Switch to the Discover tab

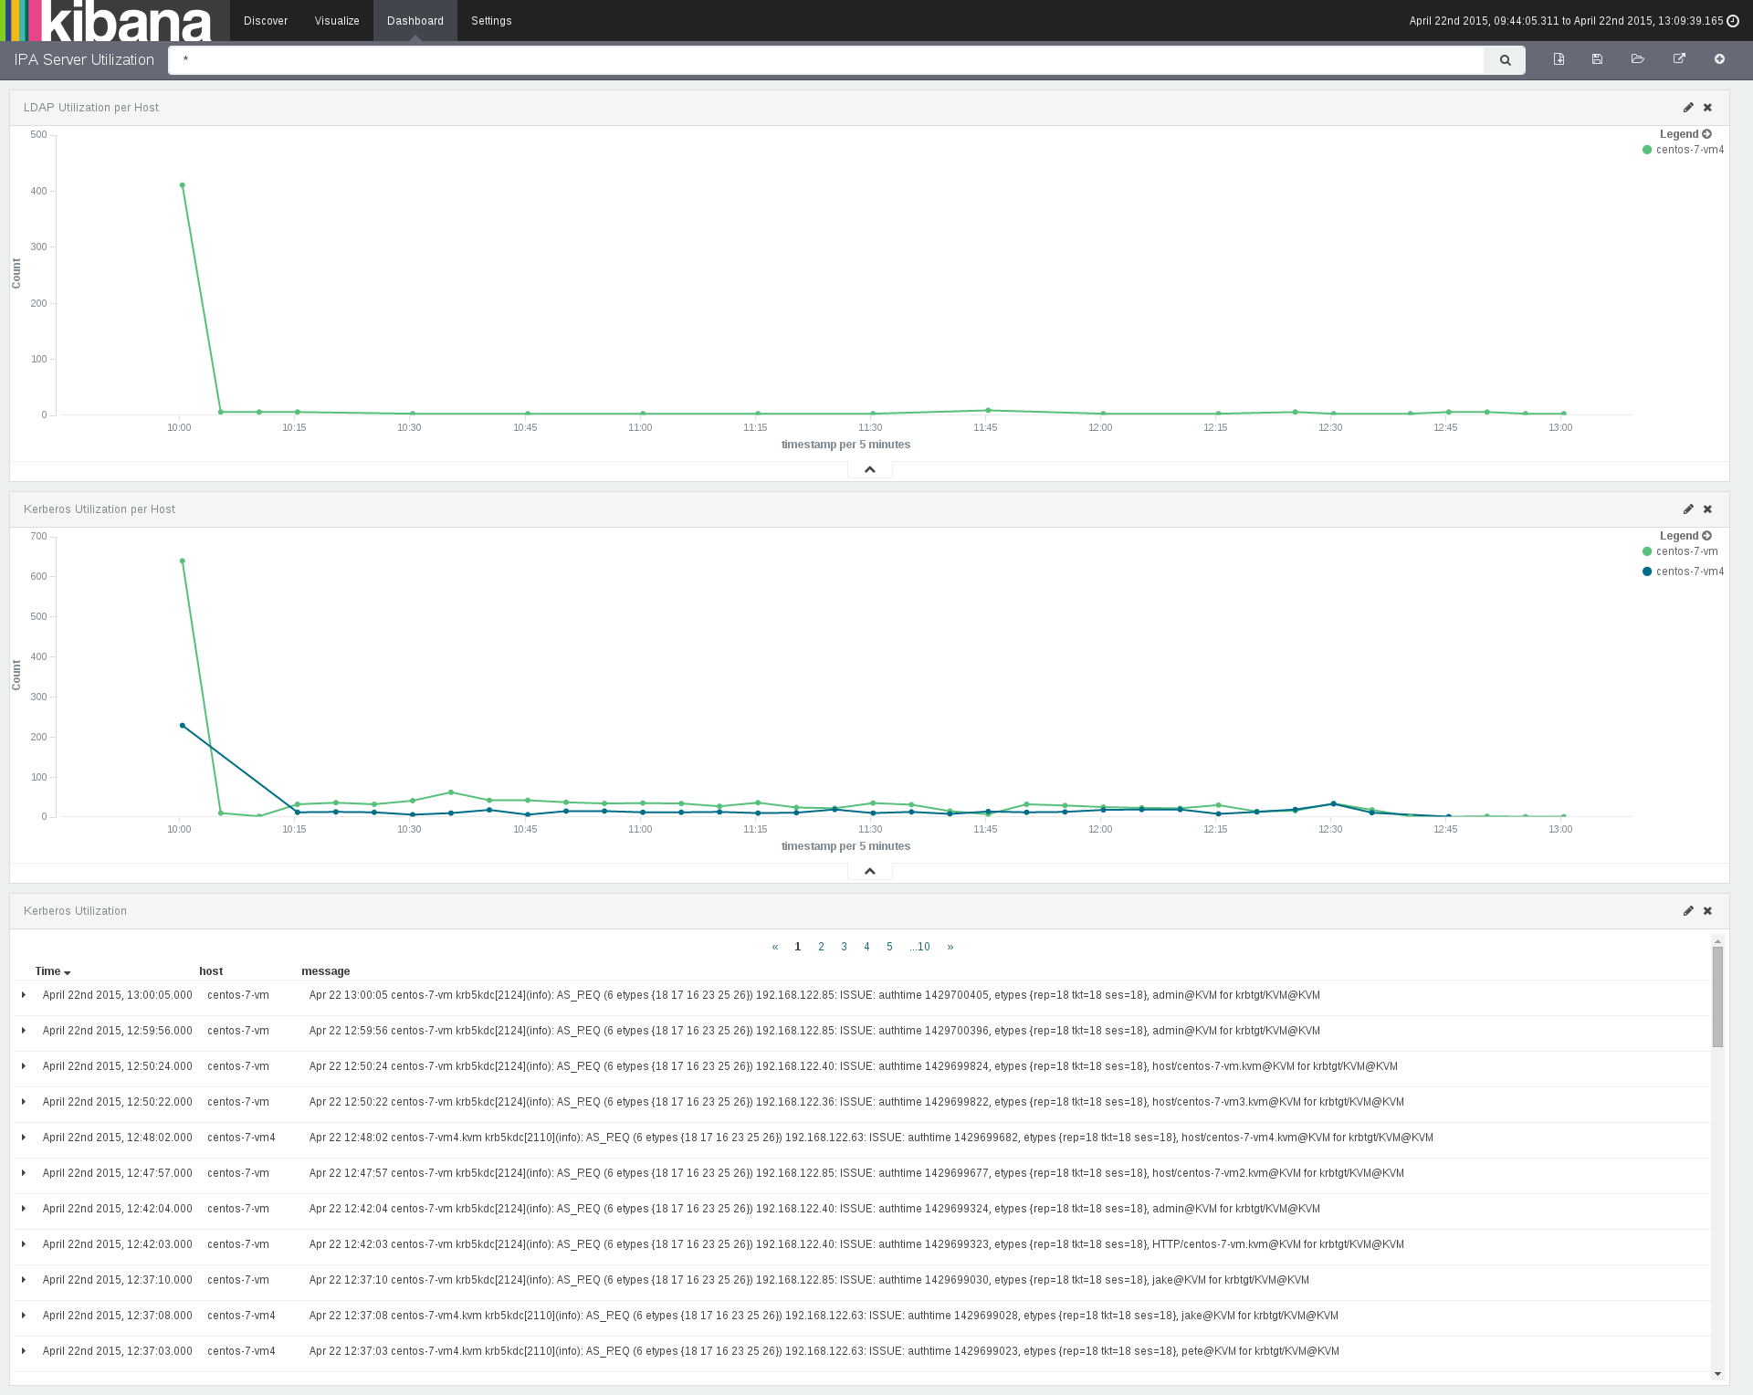click(x=266, y=21)
